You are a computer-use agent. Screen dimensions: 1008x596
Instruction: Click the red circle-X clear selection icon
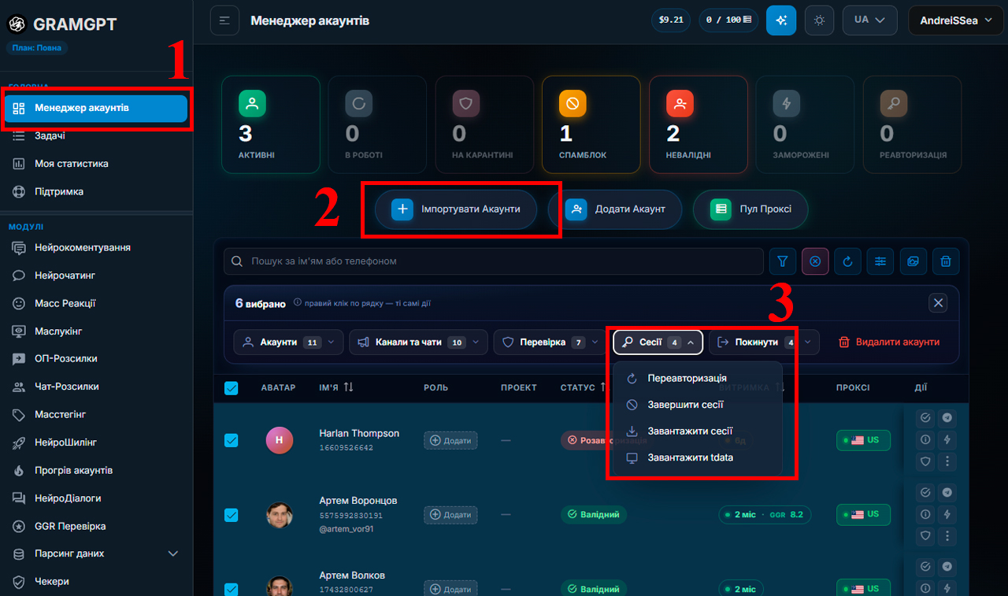[815, 261]
